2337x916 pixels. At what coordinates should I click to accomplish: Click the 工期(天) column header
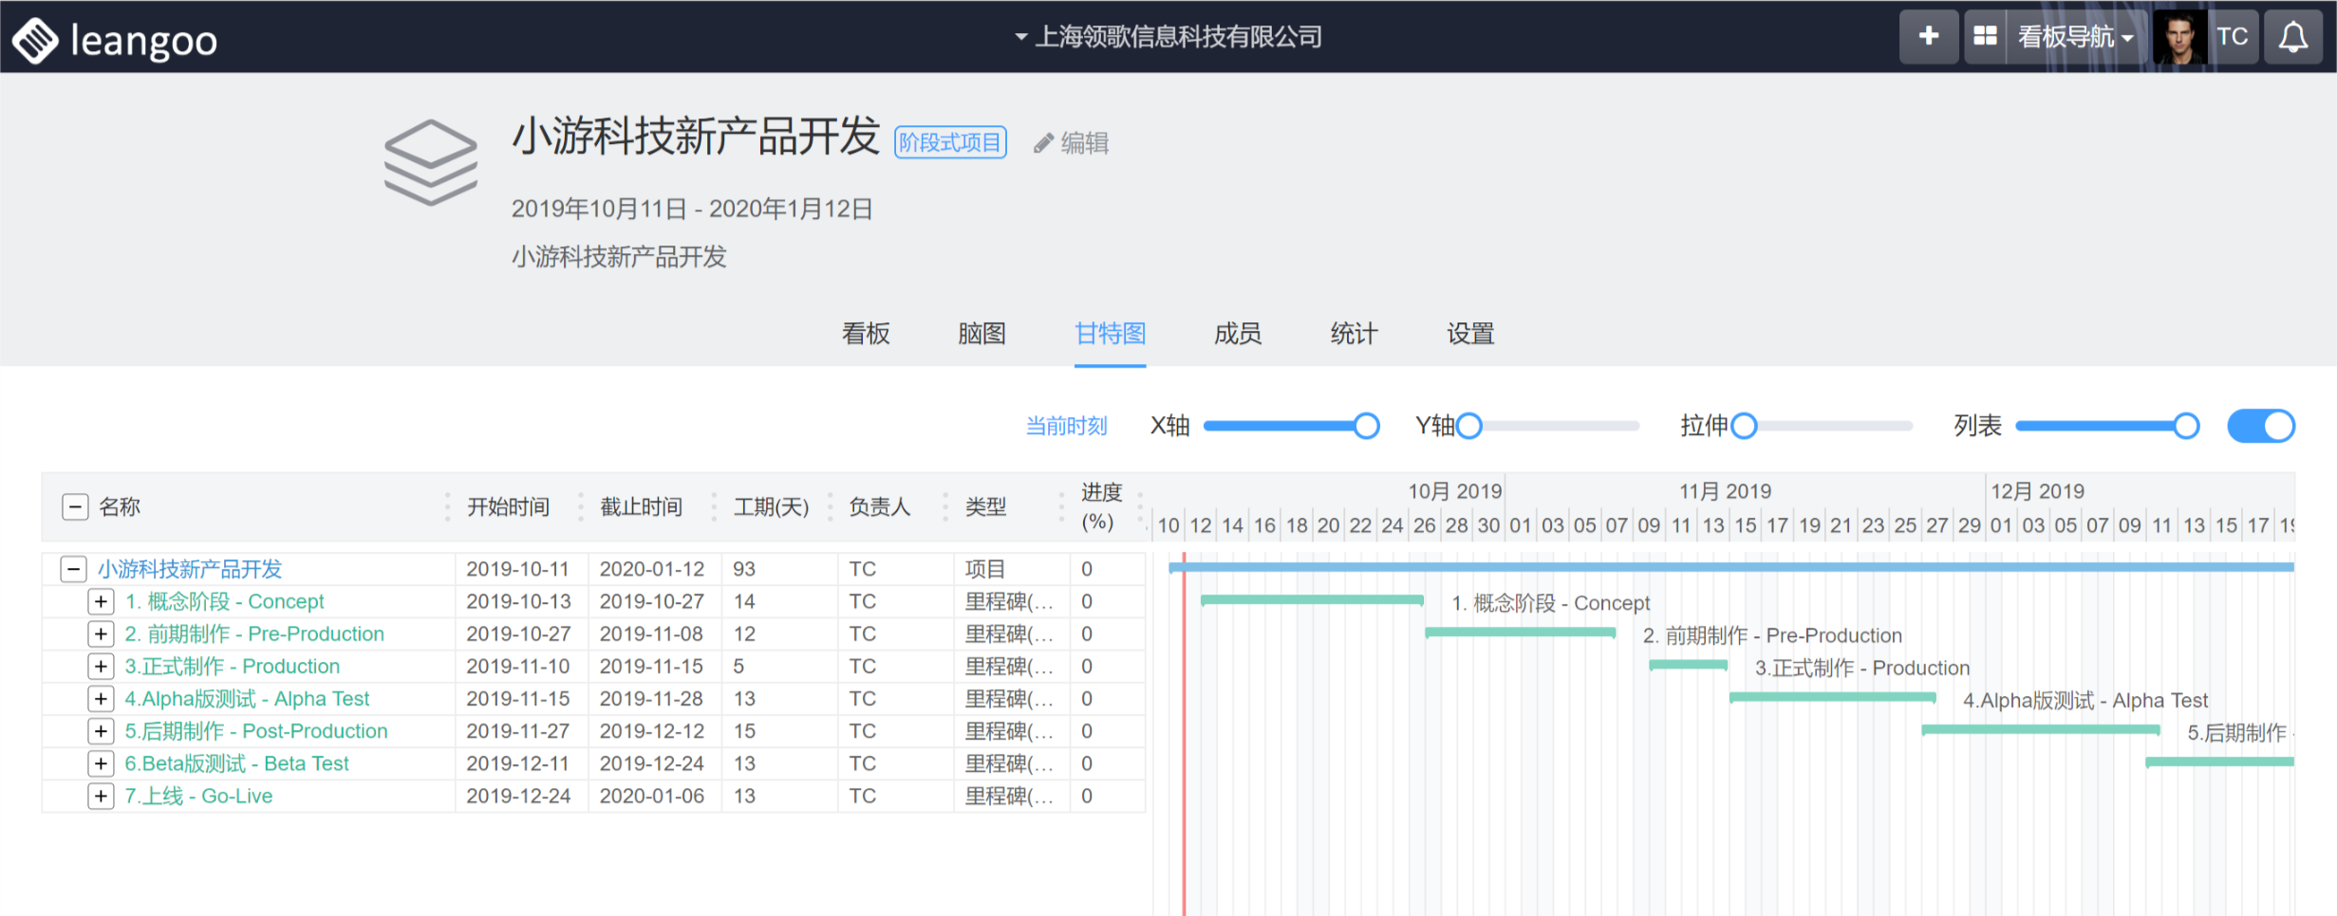(x=771, y=507)
